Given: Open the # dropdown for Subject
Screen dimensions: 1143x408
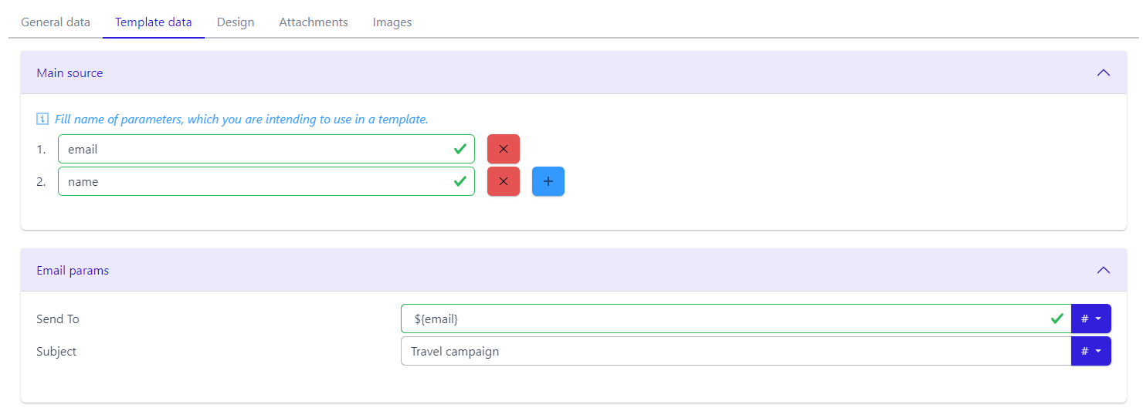Looking at the screenshot, I should (x=1091, y=351).
